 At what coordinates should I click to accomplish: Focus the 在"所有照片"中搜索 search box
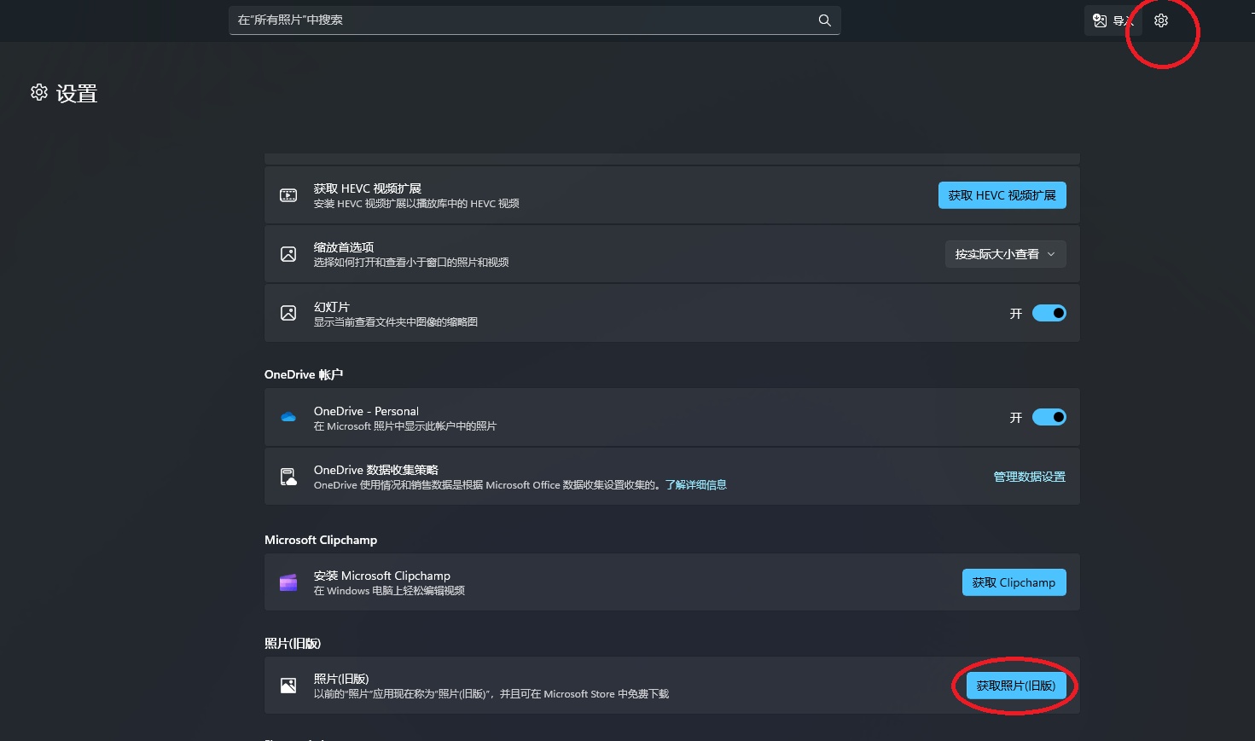(x=535, y=20)
